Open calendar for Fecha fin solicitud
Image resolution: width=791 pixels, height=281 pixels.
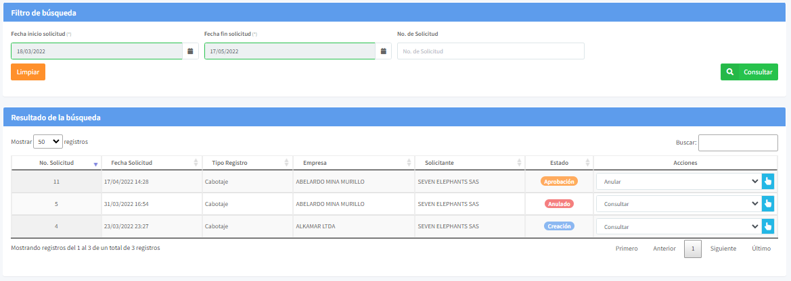[384, 51]
